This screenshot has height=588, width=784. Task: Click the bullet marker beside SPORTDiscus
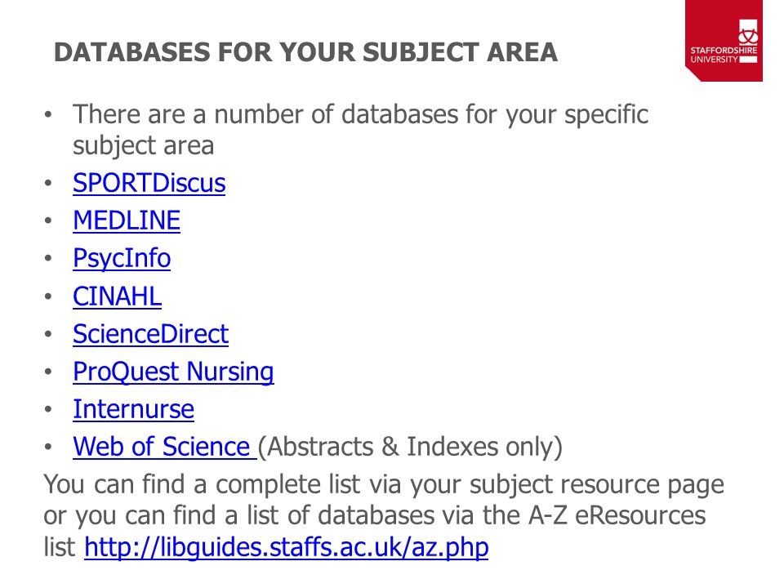[x=48, y=184]
